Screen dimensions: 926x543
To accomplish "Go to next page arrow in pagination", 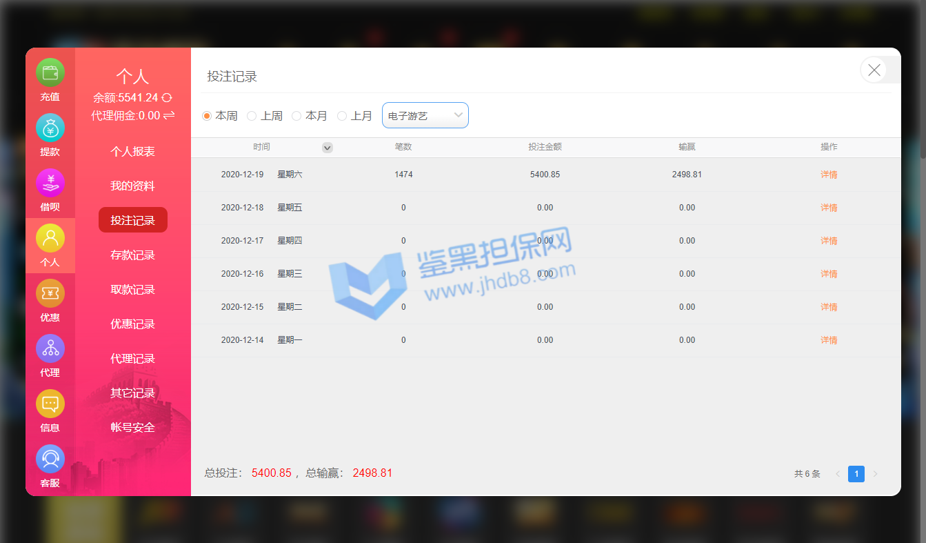I will coord(876,474).
